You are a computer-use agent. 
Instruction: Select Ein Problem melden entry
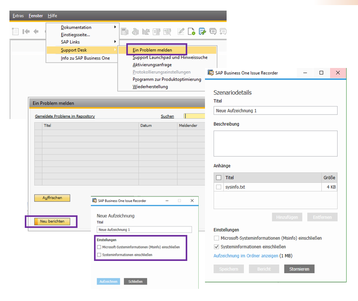click(167, 50)
